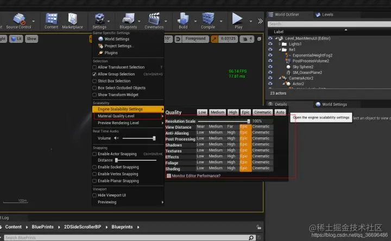
Task: Toggle visibility eye for Lights1 folder
Action: [x=270, y=44]
